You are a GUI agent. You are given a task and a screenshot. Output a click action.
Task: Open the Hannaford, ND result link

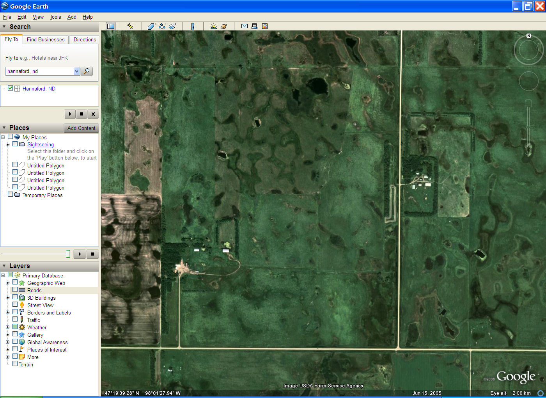pos(39,89)
